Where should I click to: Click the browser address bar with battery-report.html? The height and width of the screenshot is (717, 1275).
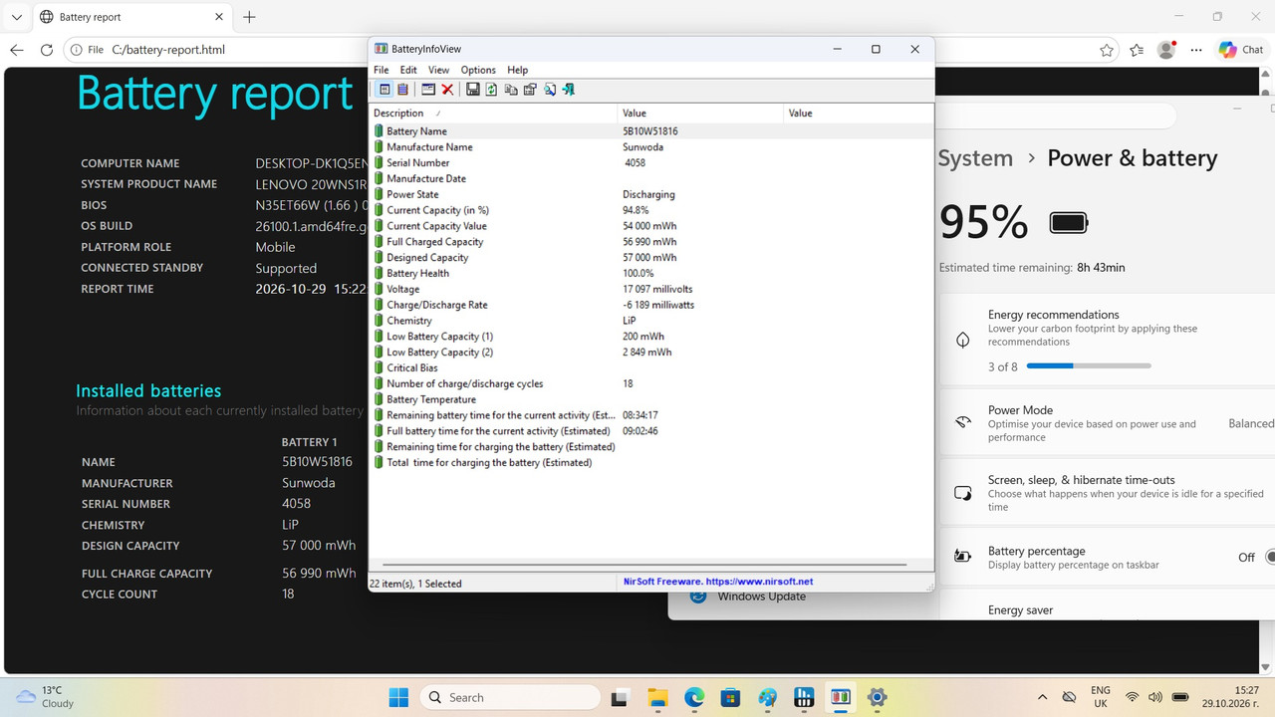(590, 50)
